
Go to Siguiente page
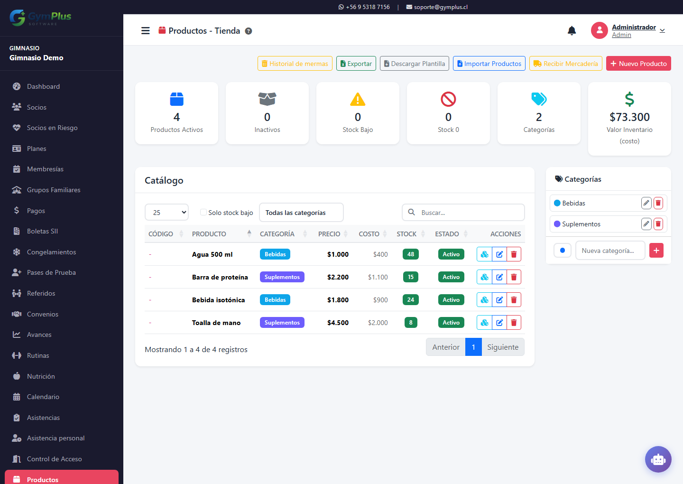[x=503, y=347]
